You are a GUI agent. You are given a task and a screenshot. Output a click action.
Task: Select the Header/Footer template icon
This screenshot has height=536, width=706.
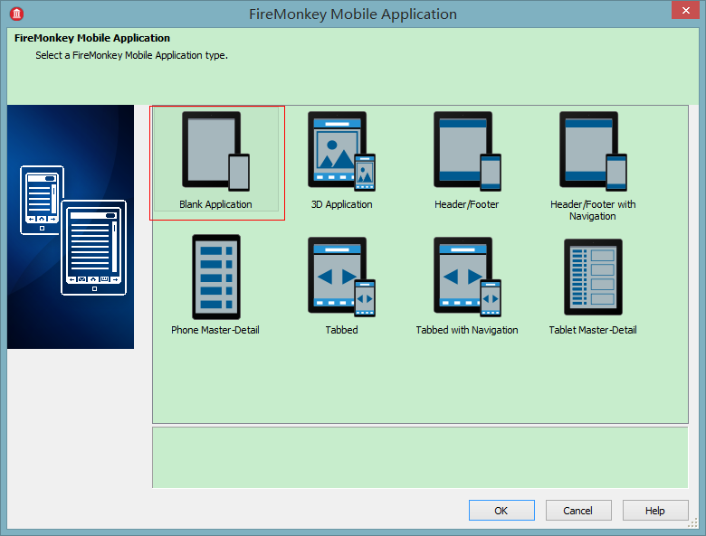coord(467,151)
